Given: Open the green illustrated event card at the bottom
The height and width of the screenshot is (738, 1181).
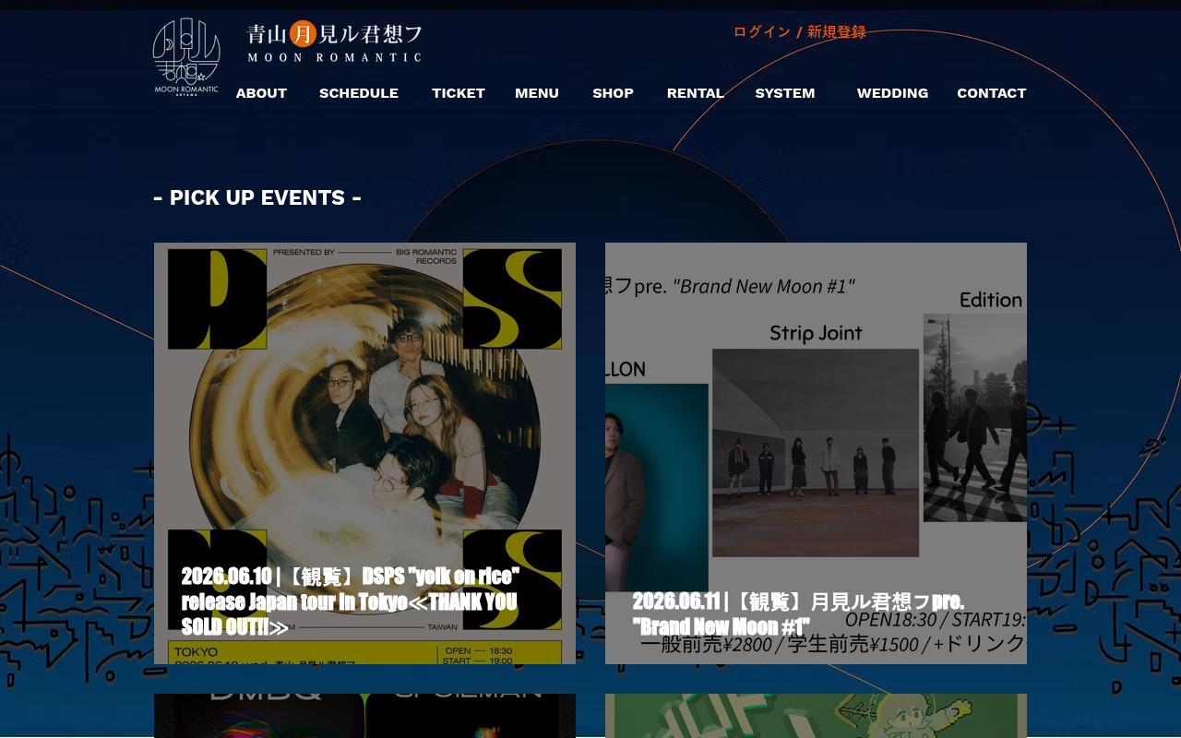Looking at the screenshot, I should click(816, 716).
